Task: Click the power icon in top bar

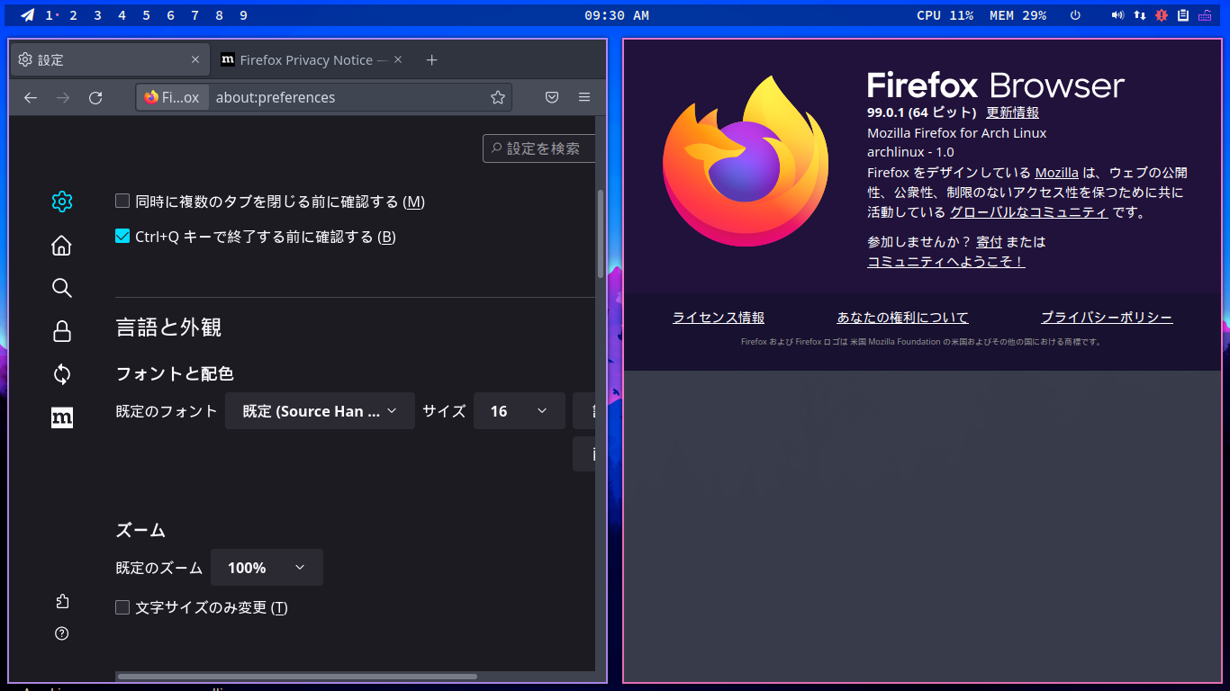Action: pyautogui.click(x=1075, y=15)
